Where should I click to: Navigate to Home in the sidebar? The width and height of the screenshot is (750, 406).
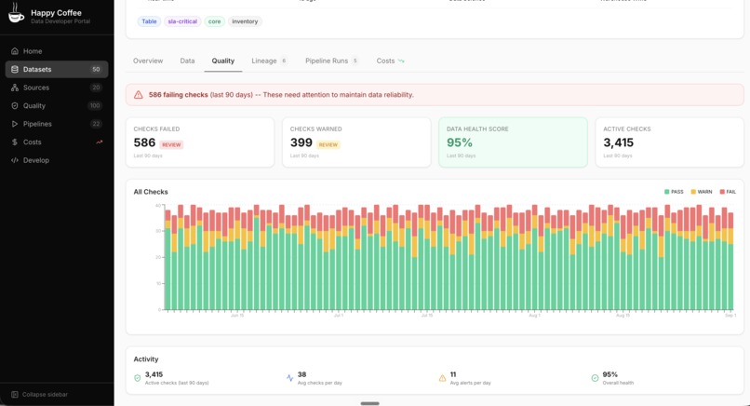(57, 51)
